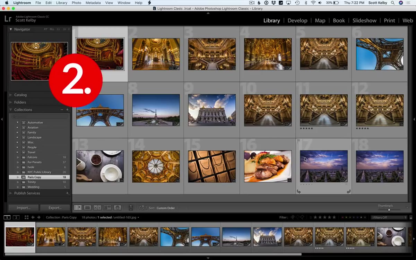
Task: Open filmstrip source menu next to untitled-165.jpg
Action: coord(138,218)
